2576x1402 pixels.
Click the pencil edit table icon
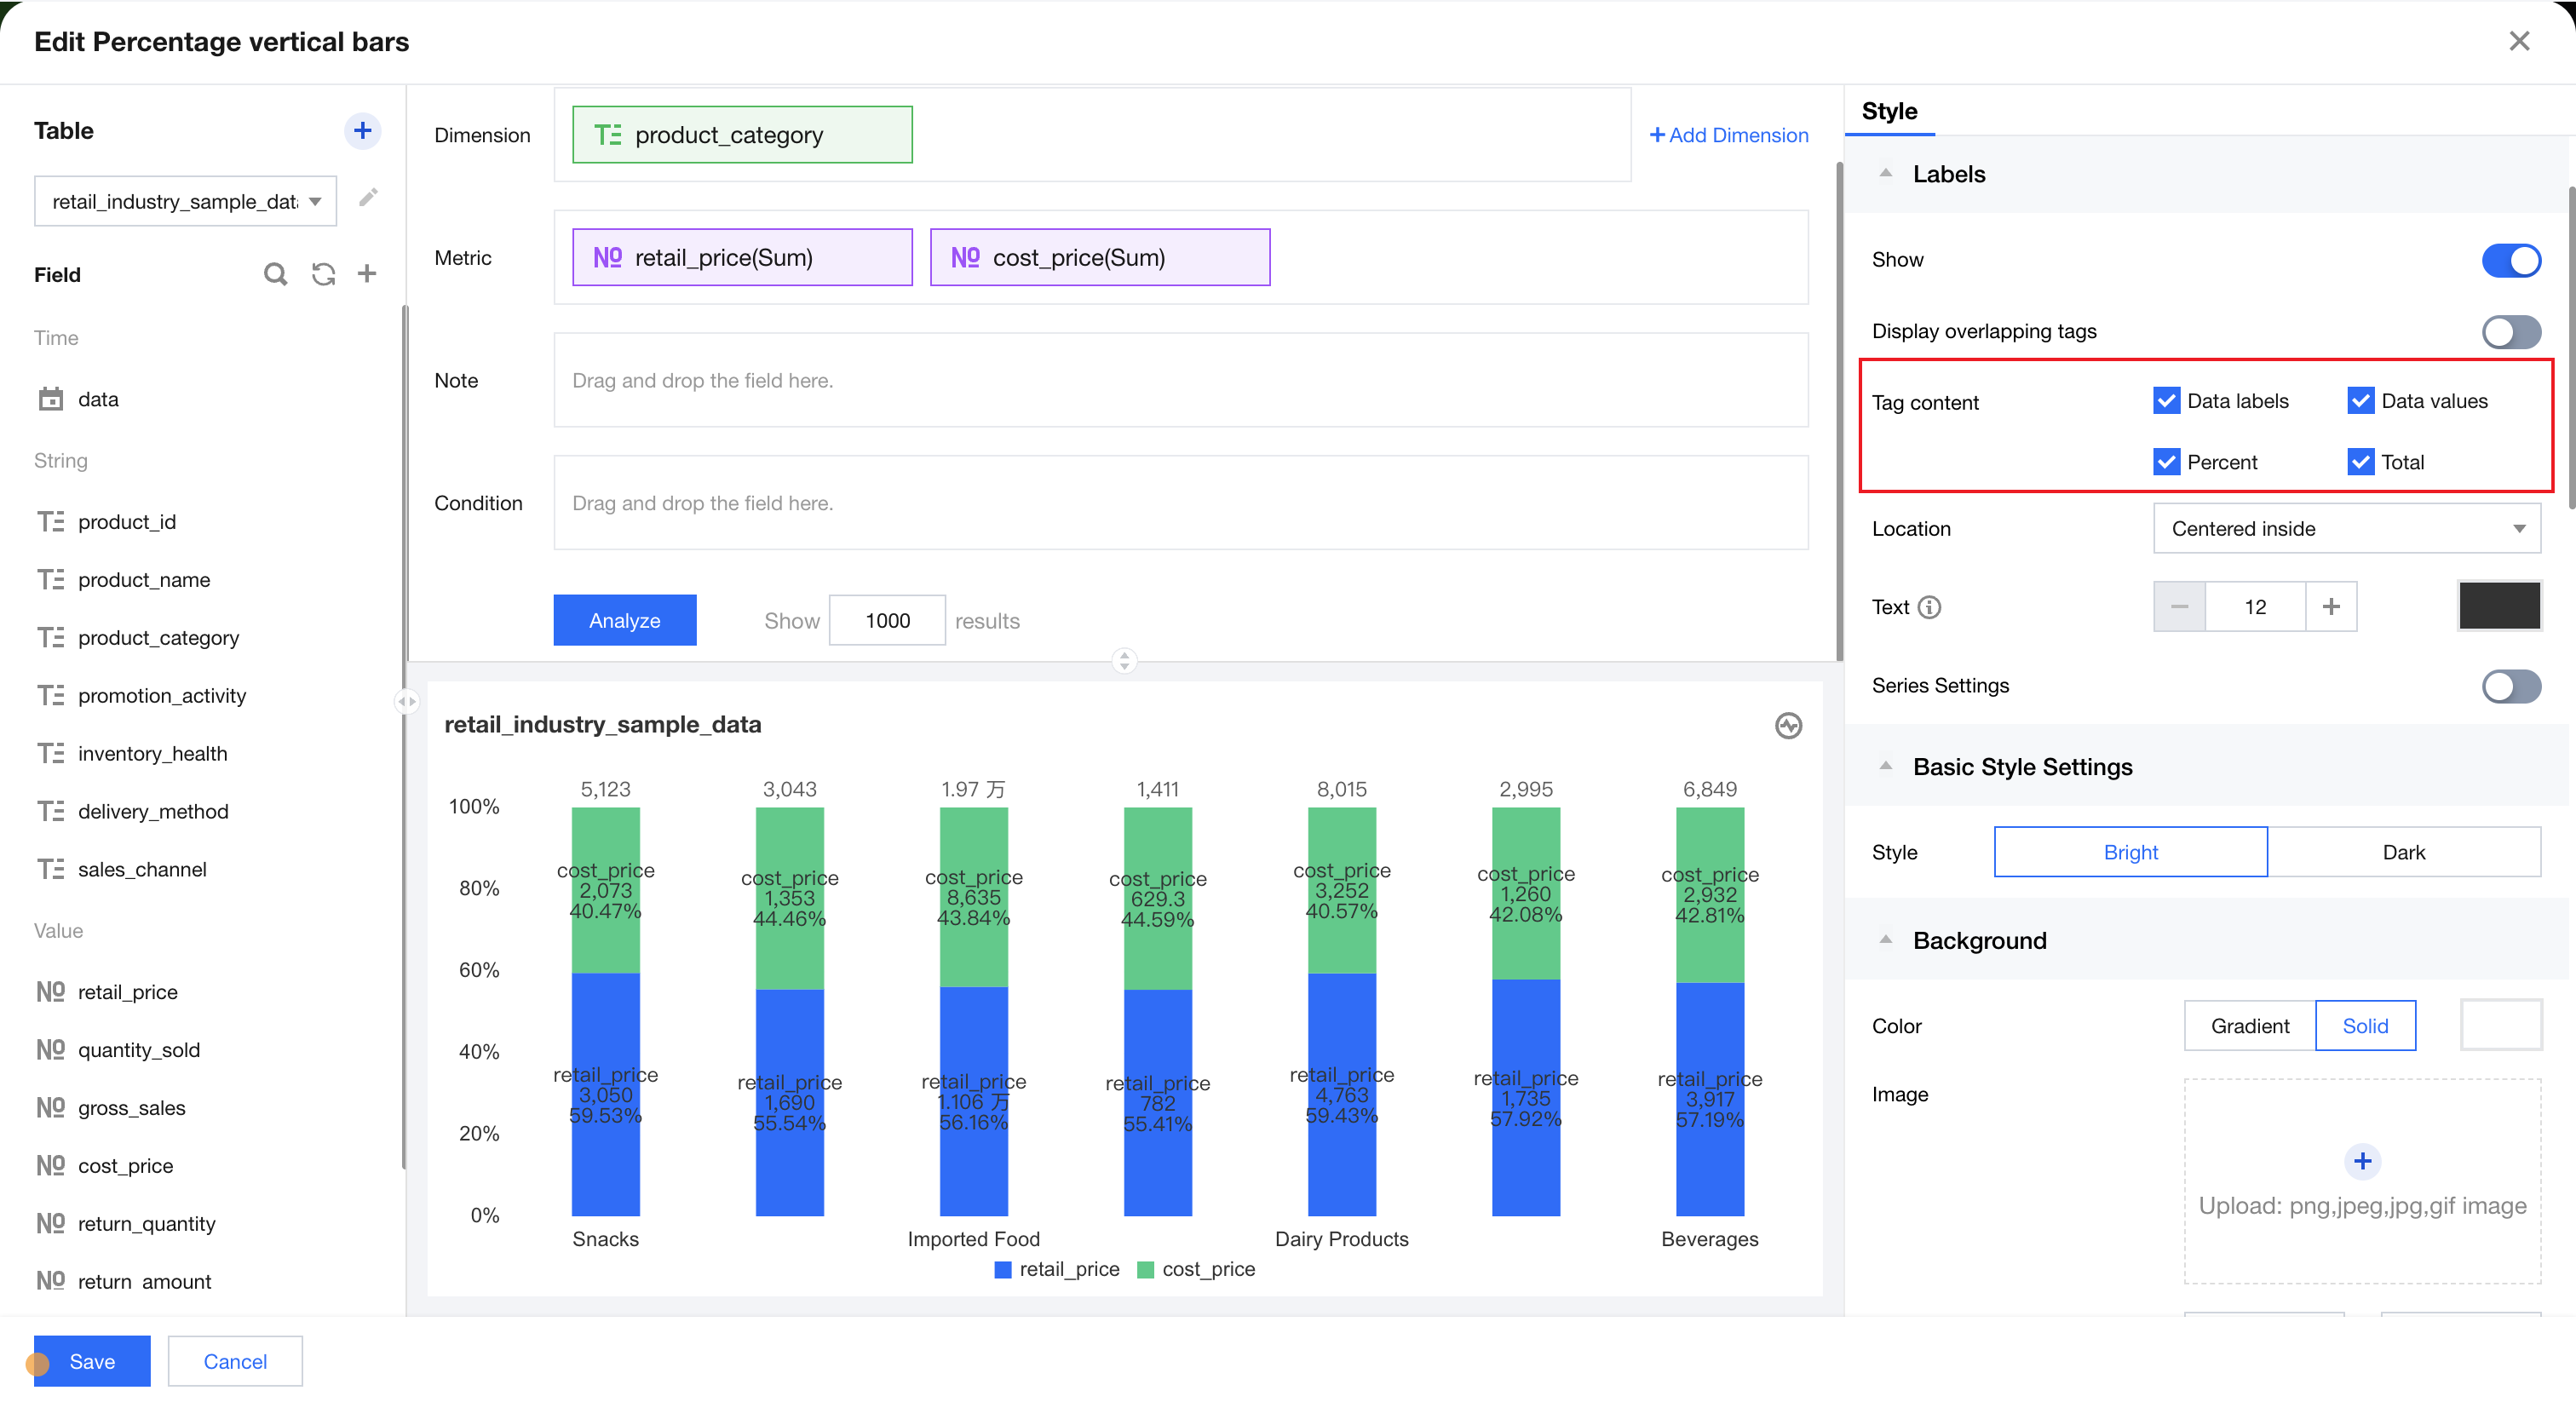pos(368,198)
